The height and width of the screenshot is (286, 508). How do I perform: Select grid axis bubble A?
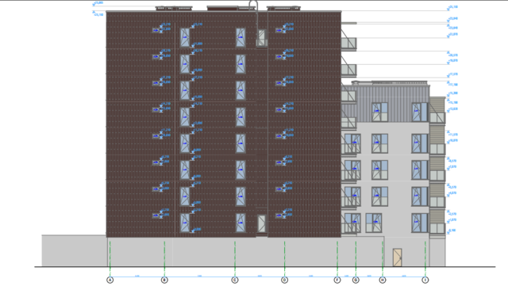click(110, 280)
